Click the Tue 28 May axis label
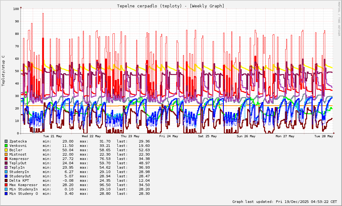 point(324,136)
